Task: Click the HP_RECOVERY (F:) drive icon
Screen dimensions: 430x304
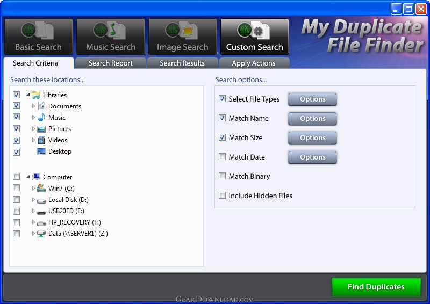Action: [x=41, y=223]
